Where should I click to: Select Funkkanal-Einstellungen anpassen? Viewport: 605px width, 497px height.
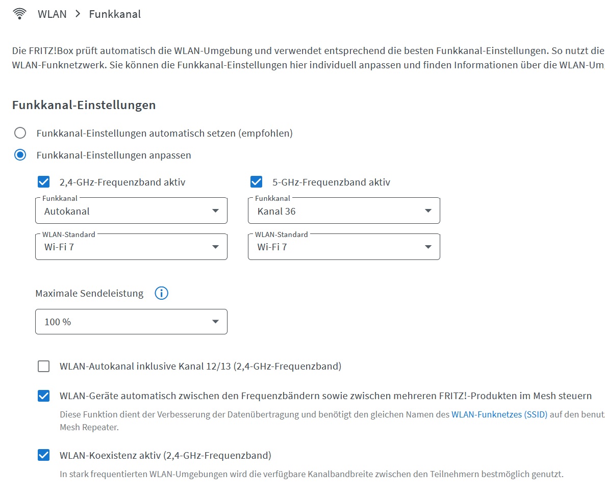[20, 154]
